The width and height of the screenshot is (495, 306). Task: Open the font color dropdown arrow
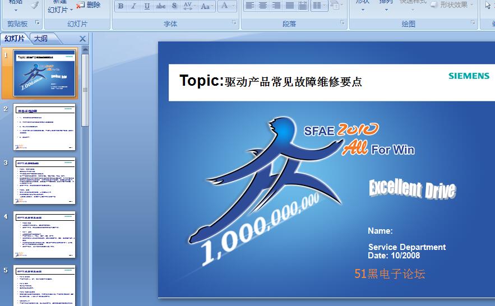tap(234, 6)
